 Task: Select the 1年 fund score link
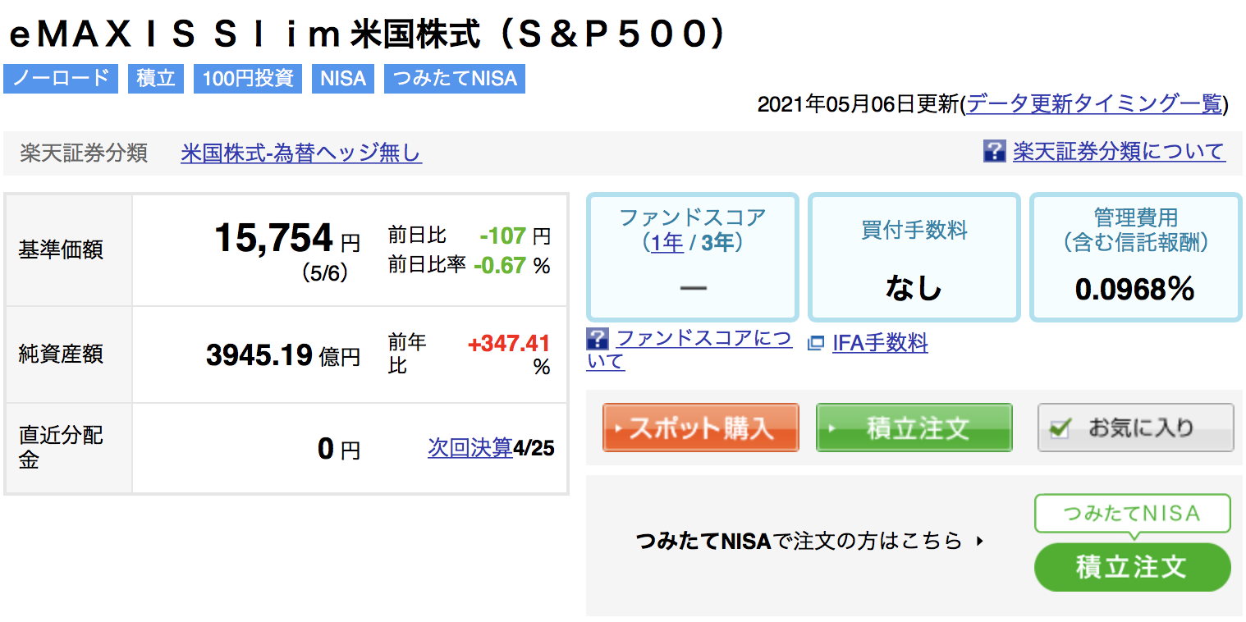point(667,243)
